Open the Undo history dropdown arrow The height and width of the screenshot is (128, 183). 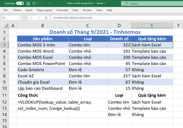coord(38,3)
